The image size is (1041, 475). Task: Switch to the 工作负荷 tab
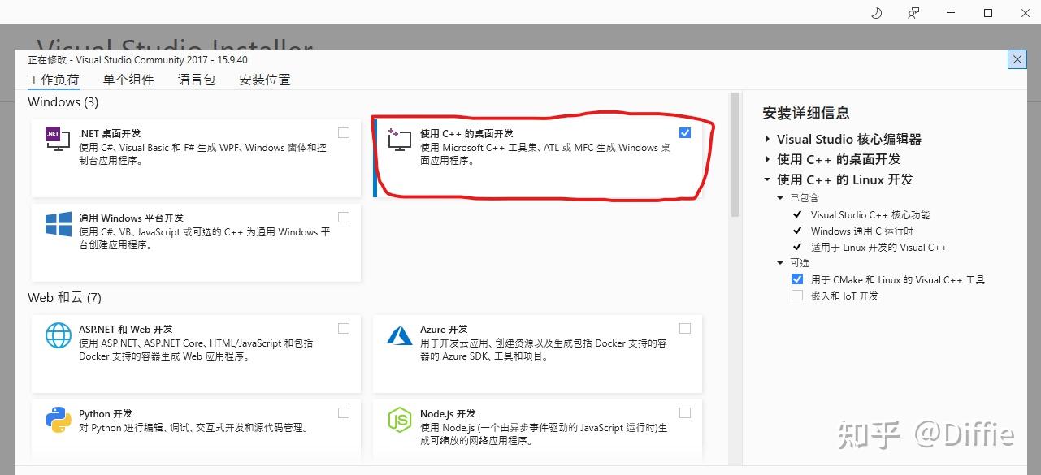tap(54, 80)
